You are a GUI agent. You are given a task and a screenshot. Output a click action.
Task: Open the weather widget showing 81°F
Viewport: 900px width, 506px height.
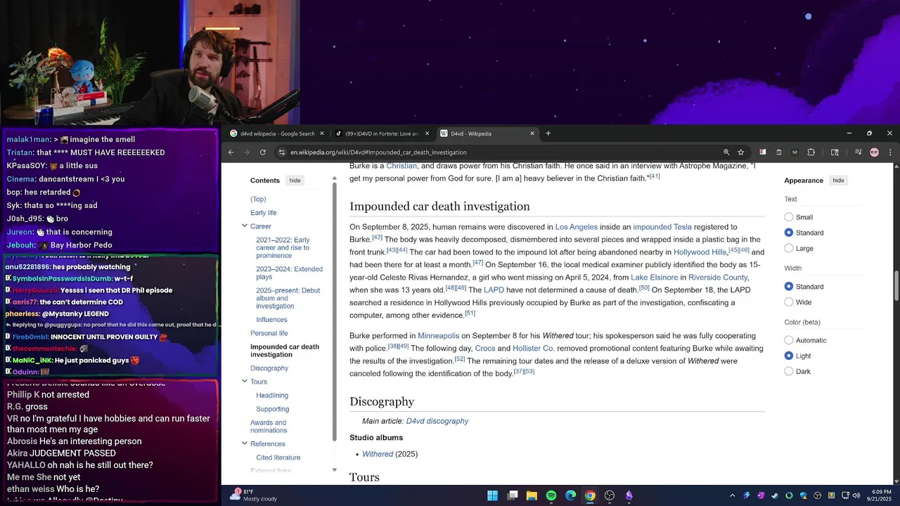(x=255, y=495)
